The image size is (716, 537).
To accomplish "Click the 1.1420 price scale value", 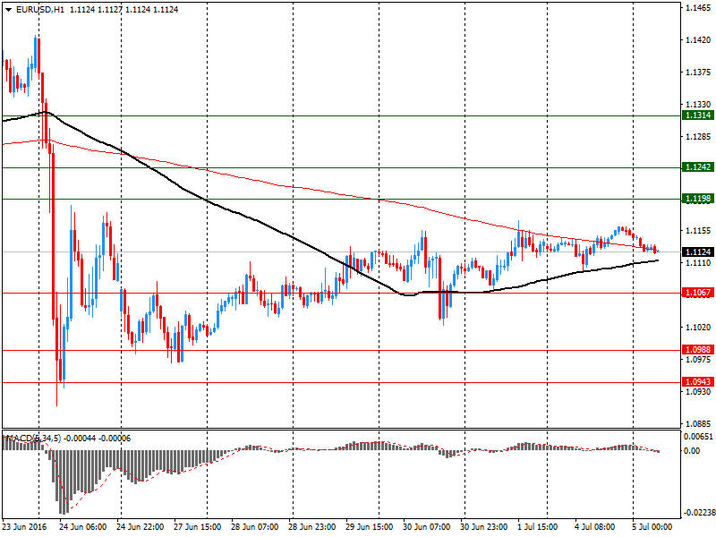I will [698, 40].
